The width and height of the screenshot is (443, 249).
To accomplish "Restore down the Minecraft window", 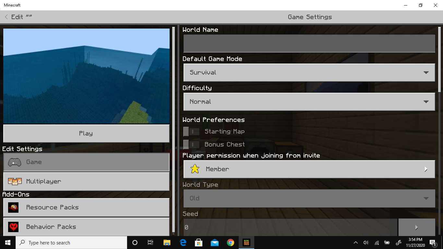I will pos(421,5).
